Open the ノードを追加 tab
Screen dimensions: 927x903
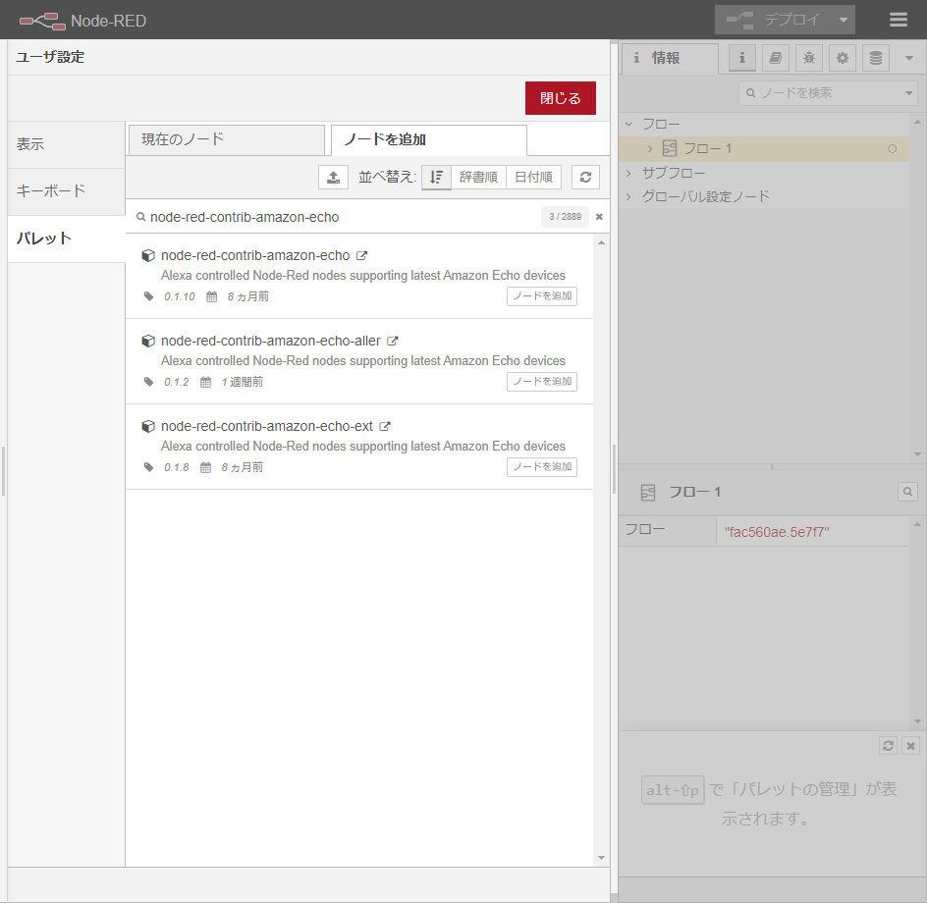point(428,139)
